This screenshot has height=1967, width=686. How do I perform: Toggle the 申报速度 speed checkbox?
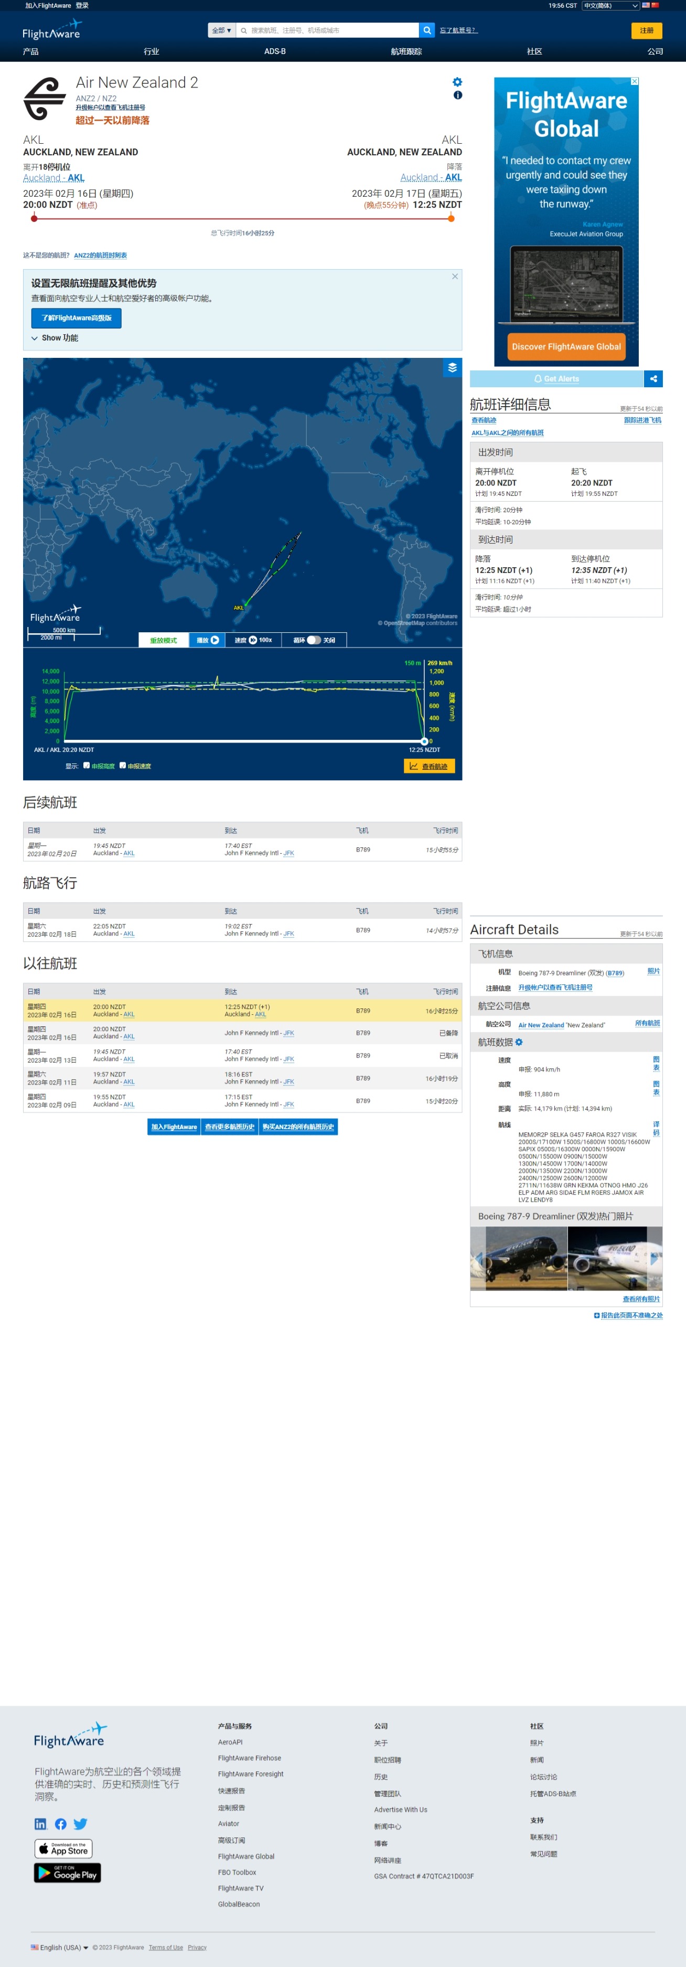(x=123, y=765)
